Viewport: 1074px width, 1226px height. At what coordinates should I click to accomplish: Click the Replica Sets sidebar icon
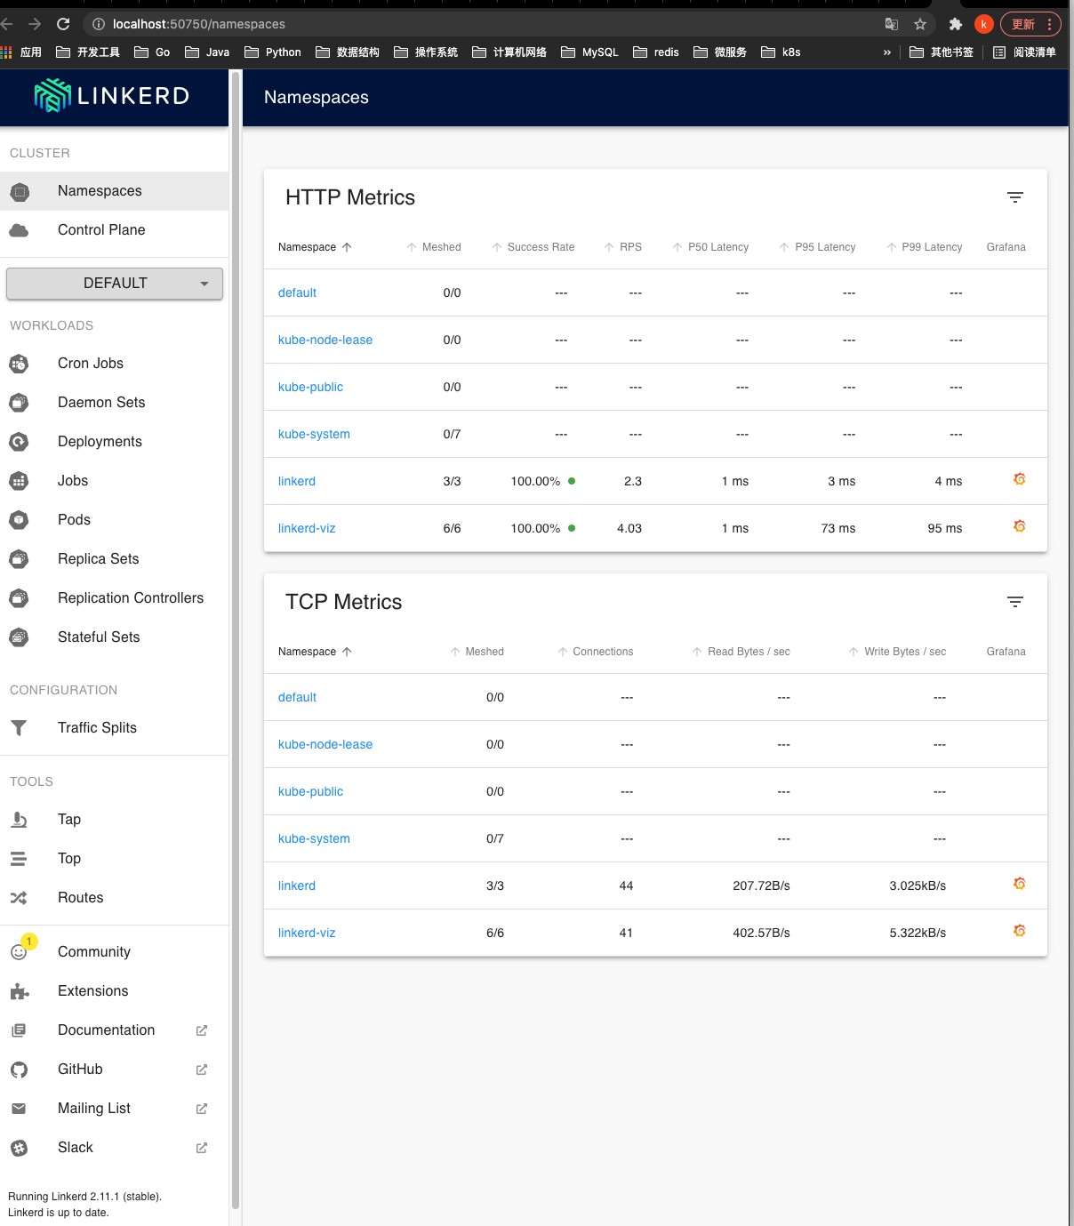(x=19, y=559)
